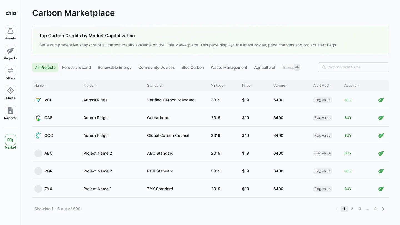
Task: Open the Assets sidebar icon
Action: pos(11,31)
